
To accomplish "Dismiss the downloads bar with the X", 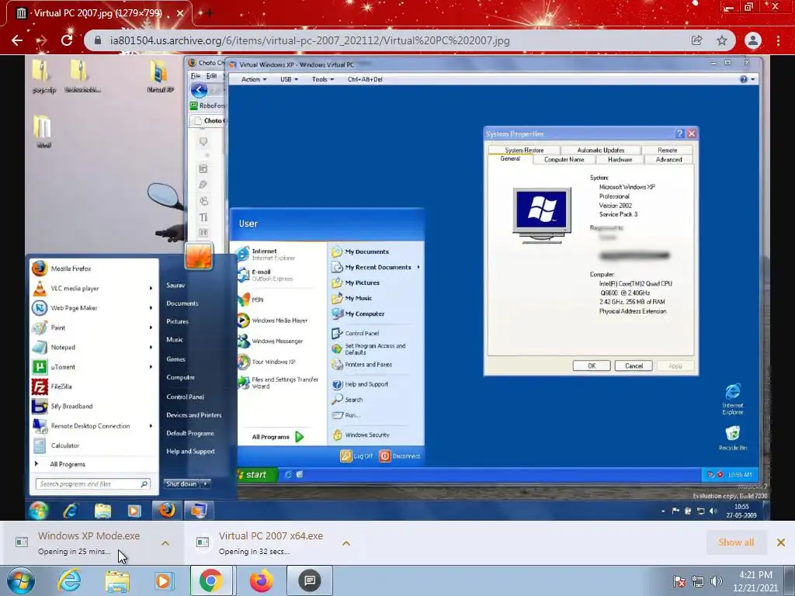I will pyautogui.click(x=781, y=542).
